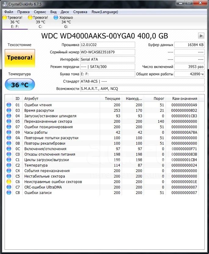Click the blue status circle of G: disk
Screen dimensions: 209x254
tap(56, 17)
